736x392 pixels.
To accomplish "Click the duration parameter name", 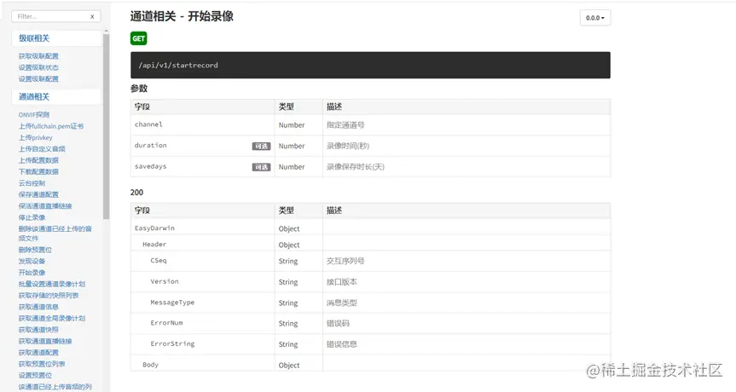I will 151,146.
